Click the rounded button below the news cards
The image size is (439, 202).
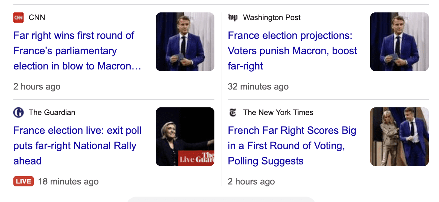tap(220, 199)
